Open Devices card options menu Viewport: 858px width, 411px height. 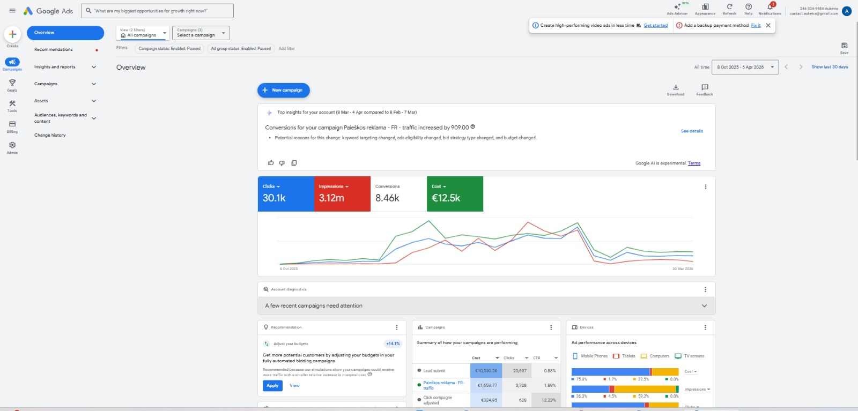click(706, 327)
